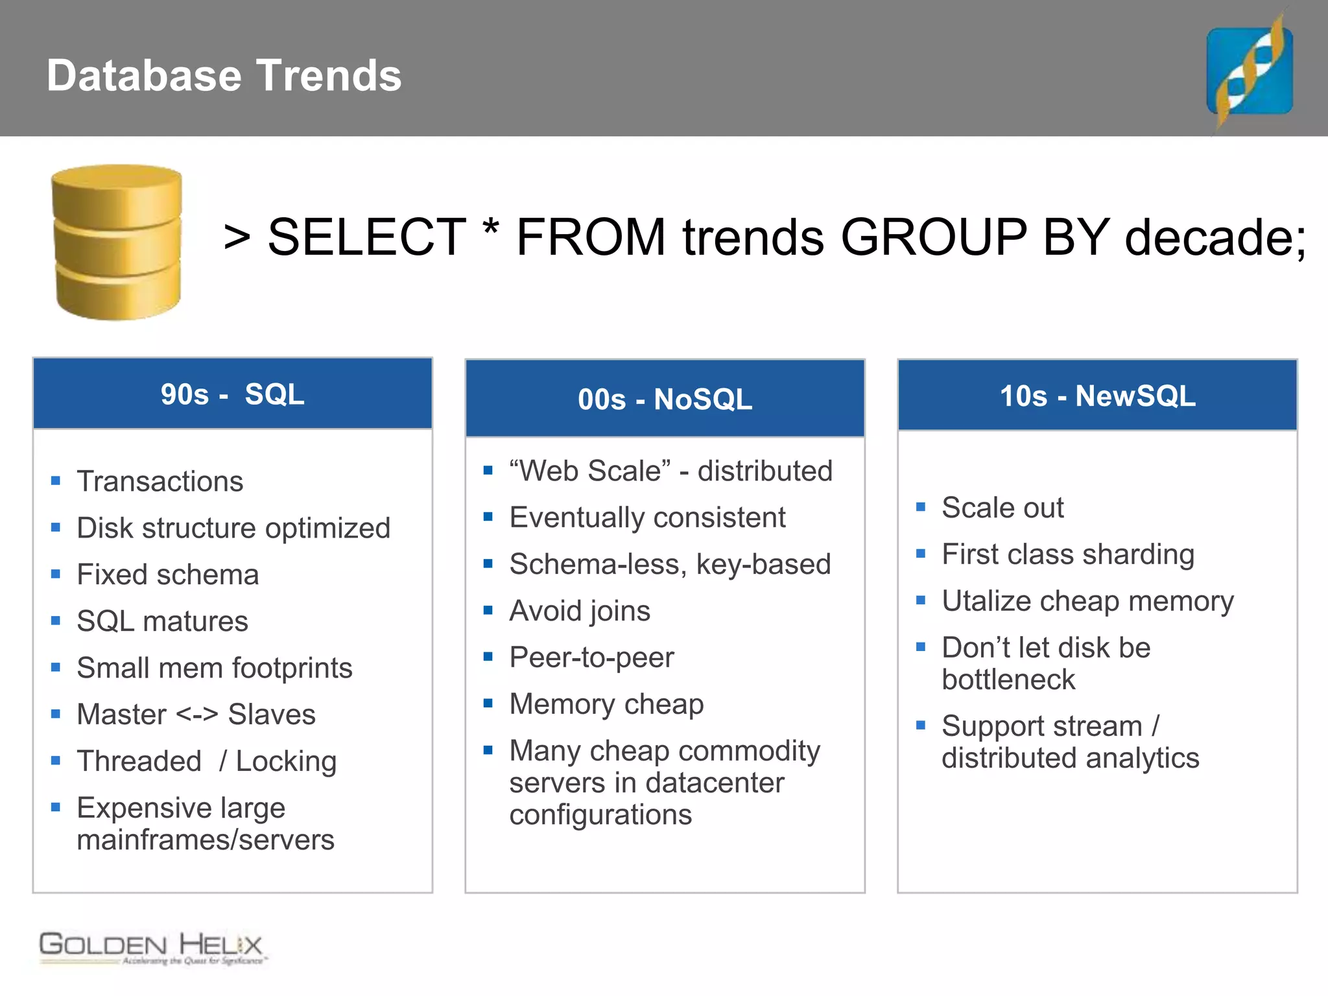This screenshot has width=1328, height=996.
Task: Click the Database Trends title
Action: [x=224, y=75]
